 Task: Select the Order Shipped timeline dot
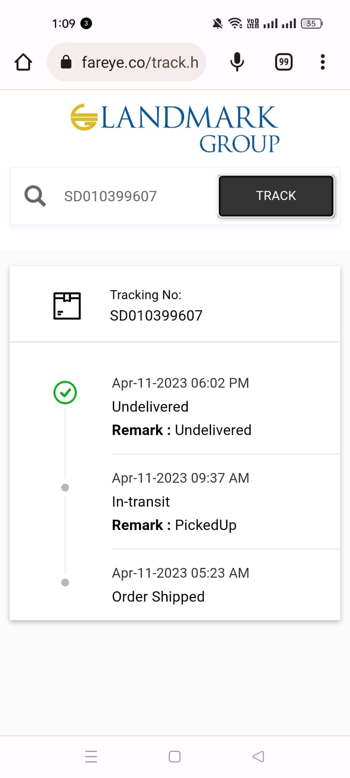point(65,583)
